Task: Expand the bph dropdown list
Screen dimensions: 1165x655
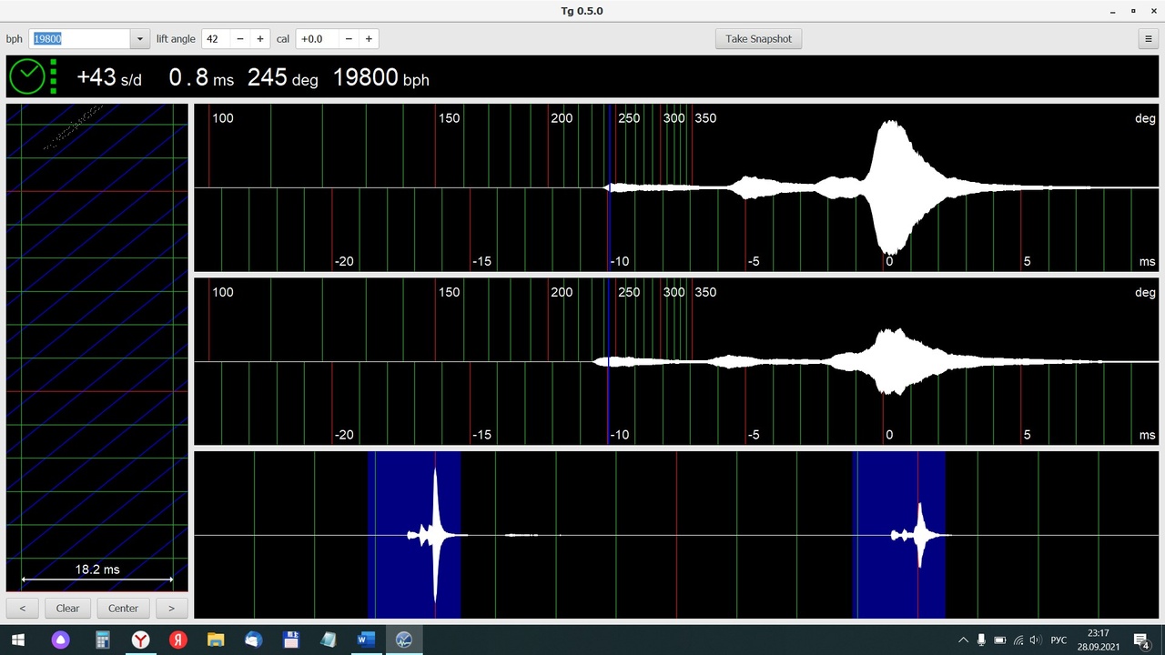Action: coord(140,39)
